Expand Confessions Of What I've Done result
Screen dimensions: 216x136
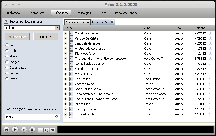click(66, 99)
